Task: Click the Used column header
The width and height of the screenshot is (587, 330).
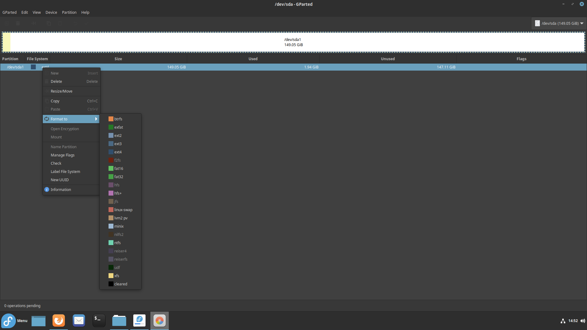Action: point(253,59)
